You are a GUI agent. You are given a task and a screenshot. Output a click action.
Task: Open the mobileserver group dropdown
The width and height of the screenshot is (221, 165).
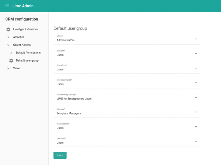(196, 127)
